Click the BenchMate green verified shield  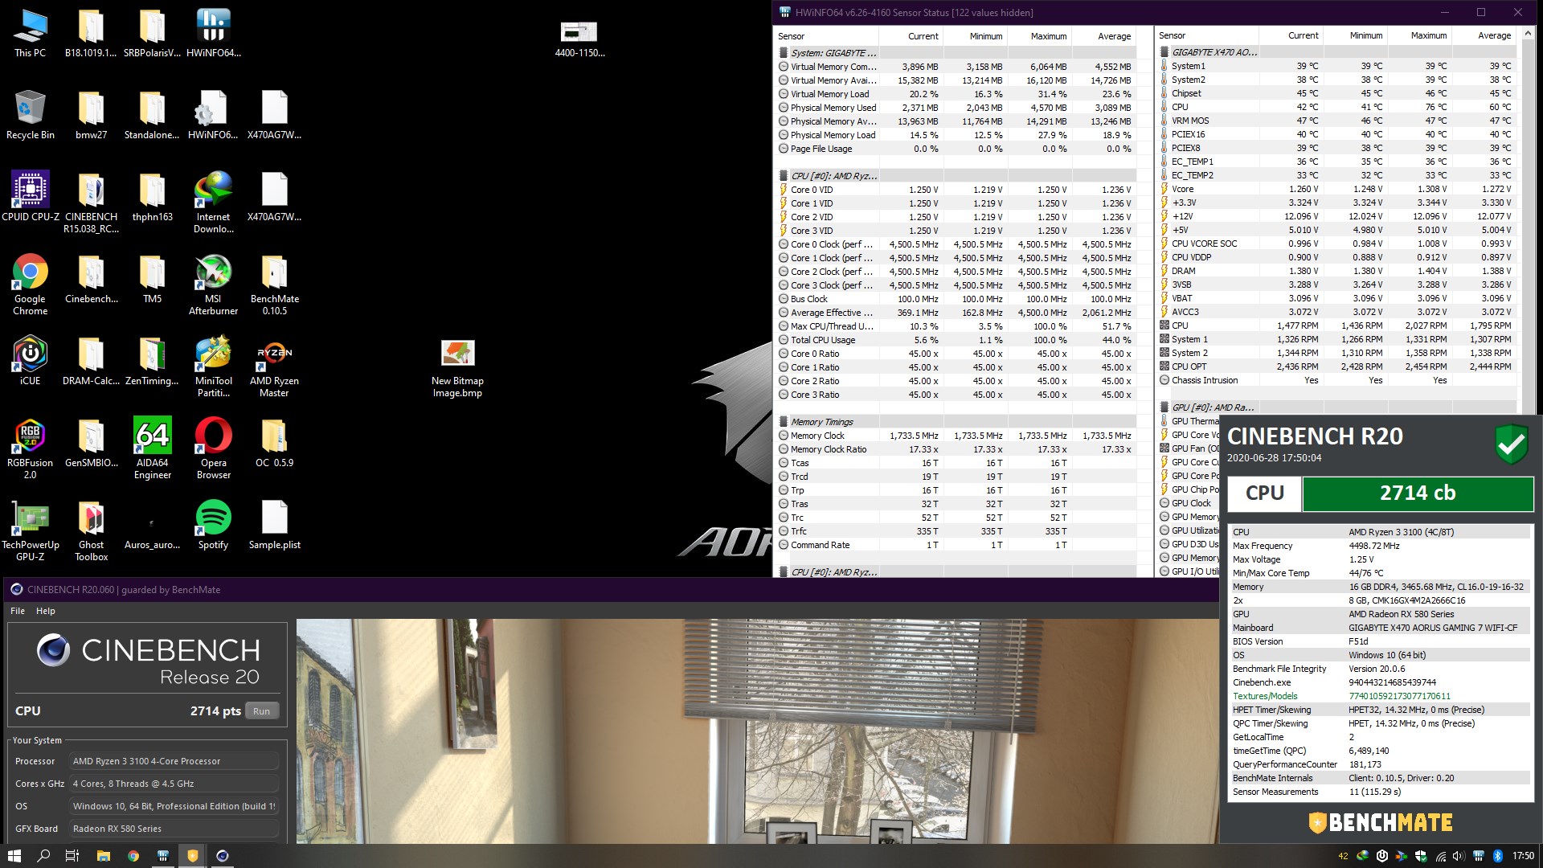click(1511, 444)
